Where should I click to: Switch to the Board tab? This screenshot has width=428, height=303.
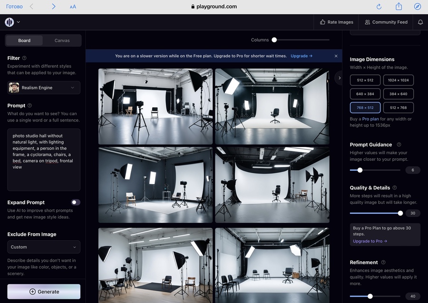(24, 41)
